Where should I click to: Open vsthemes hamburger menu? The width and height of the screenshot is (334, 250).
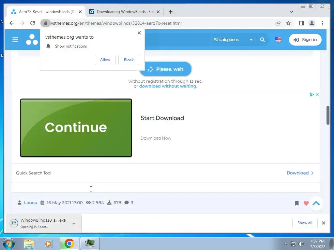tap(15, 40)
